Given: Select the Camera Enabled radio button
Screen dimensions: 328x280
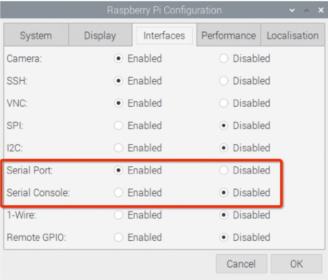Looking at the screenshot, I should point(118,58).
